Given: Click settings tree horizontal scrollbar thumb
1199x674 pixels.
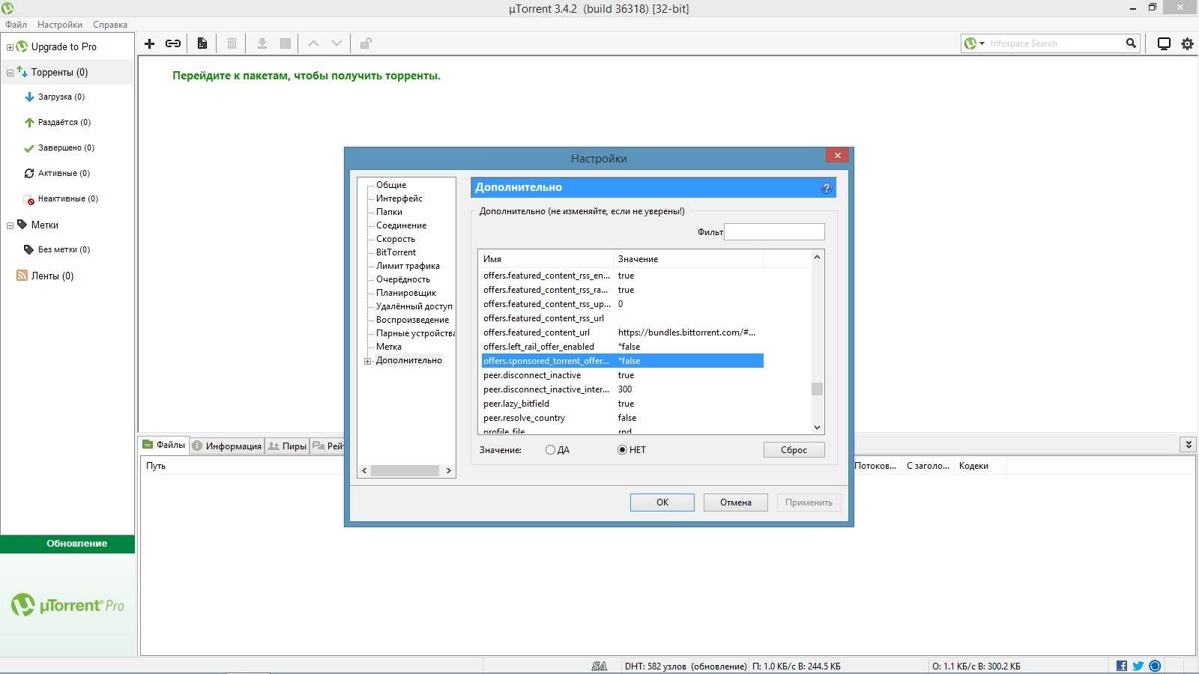Looking at the screenshot, I should (405, 471).
